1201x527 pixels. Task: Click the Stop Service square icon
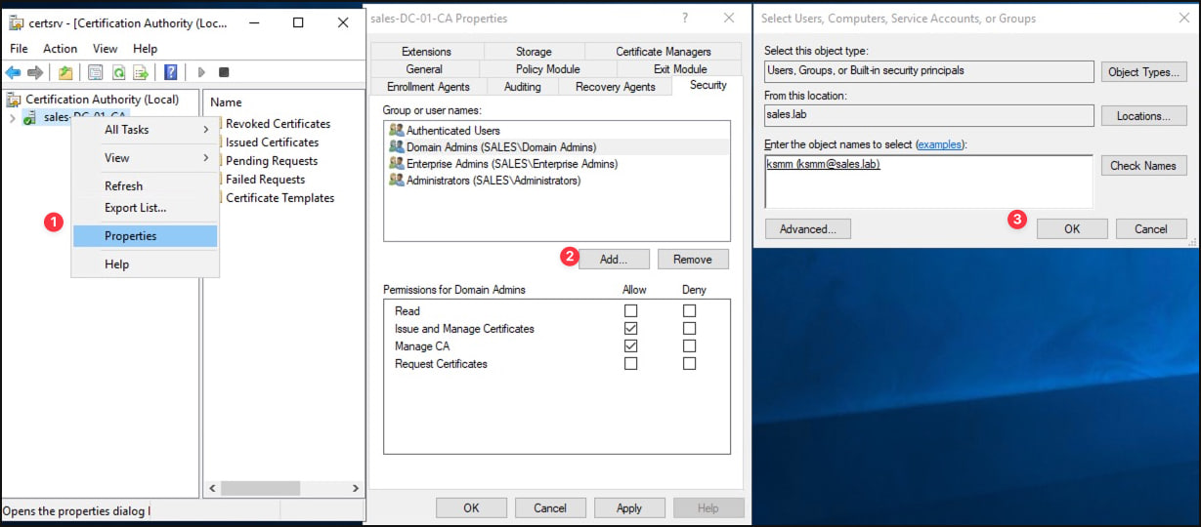[224, 72]
